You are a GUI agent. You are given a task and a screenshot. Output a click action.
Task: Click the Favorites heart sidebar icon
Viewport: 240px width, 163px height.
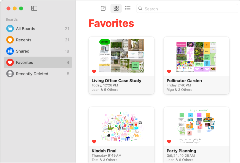tap(10, 62)
